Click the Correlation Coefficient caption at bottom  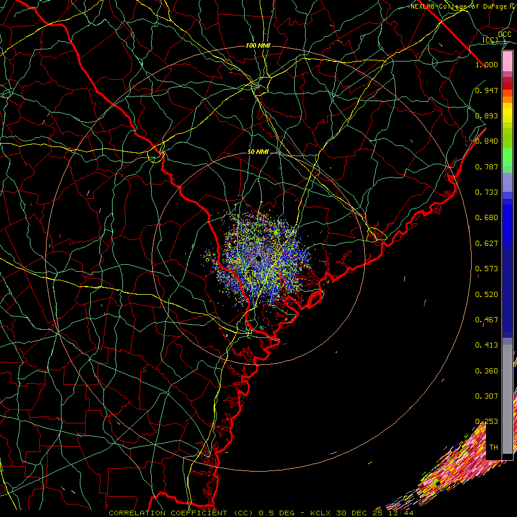(x=261, y=513)
